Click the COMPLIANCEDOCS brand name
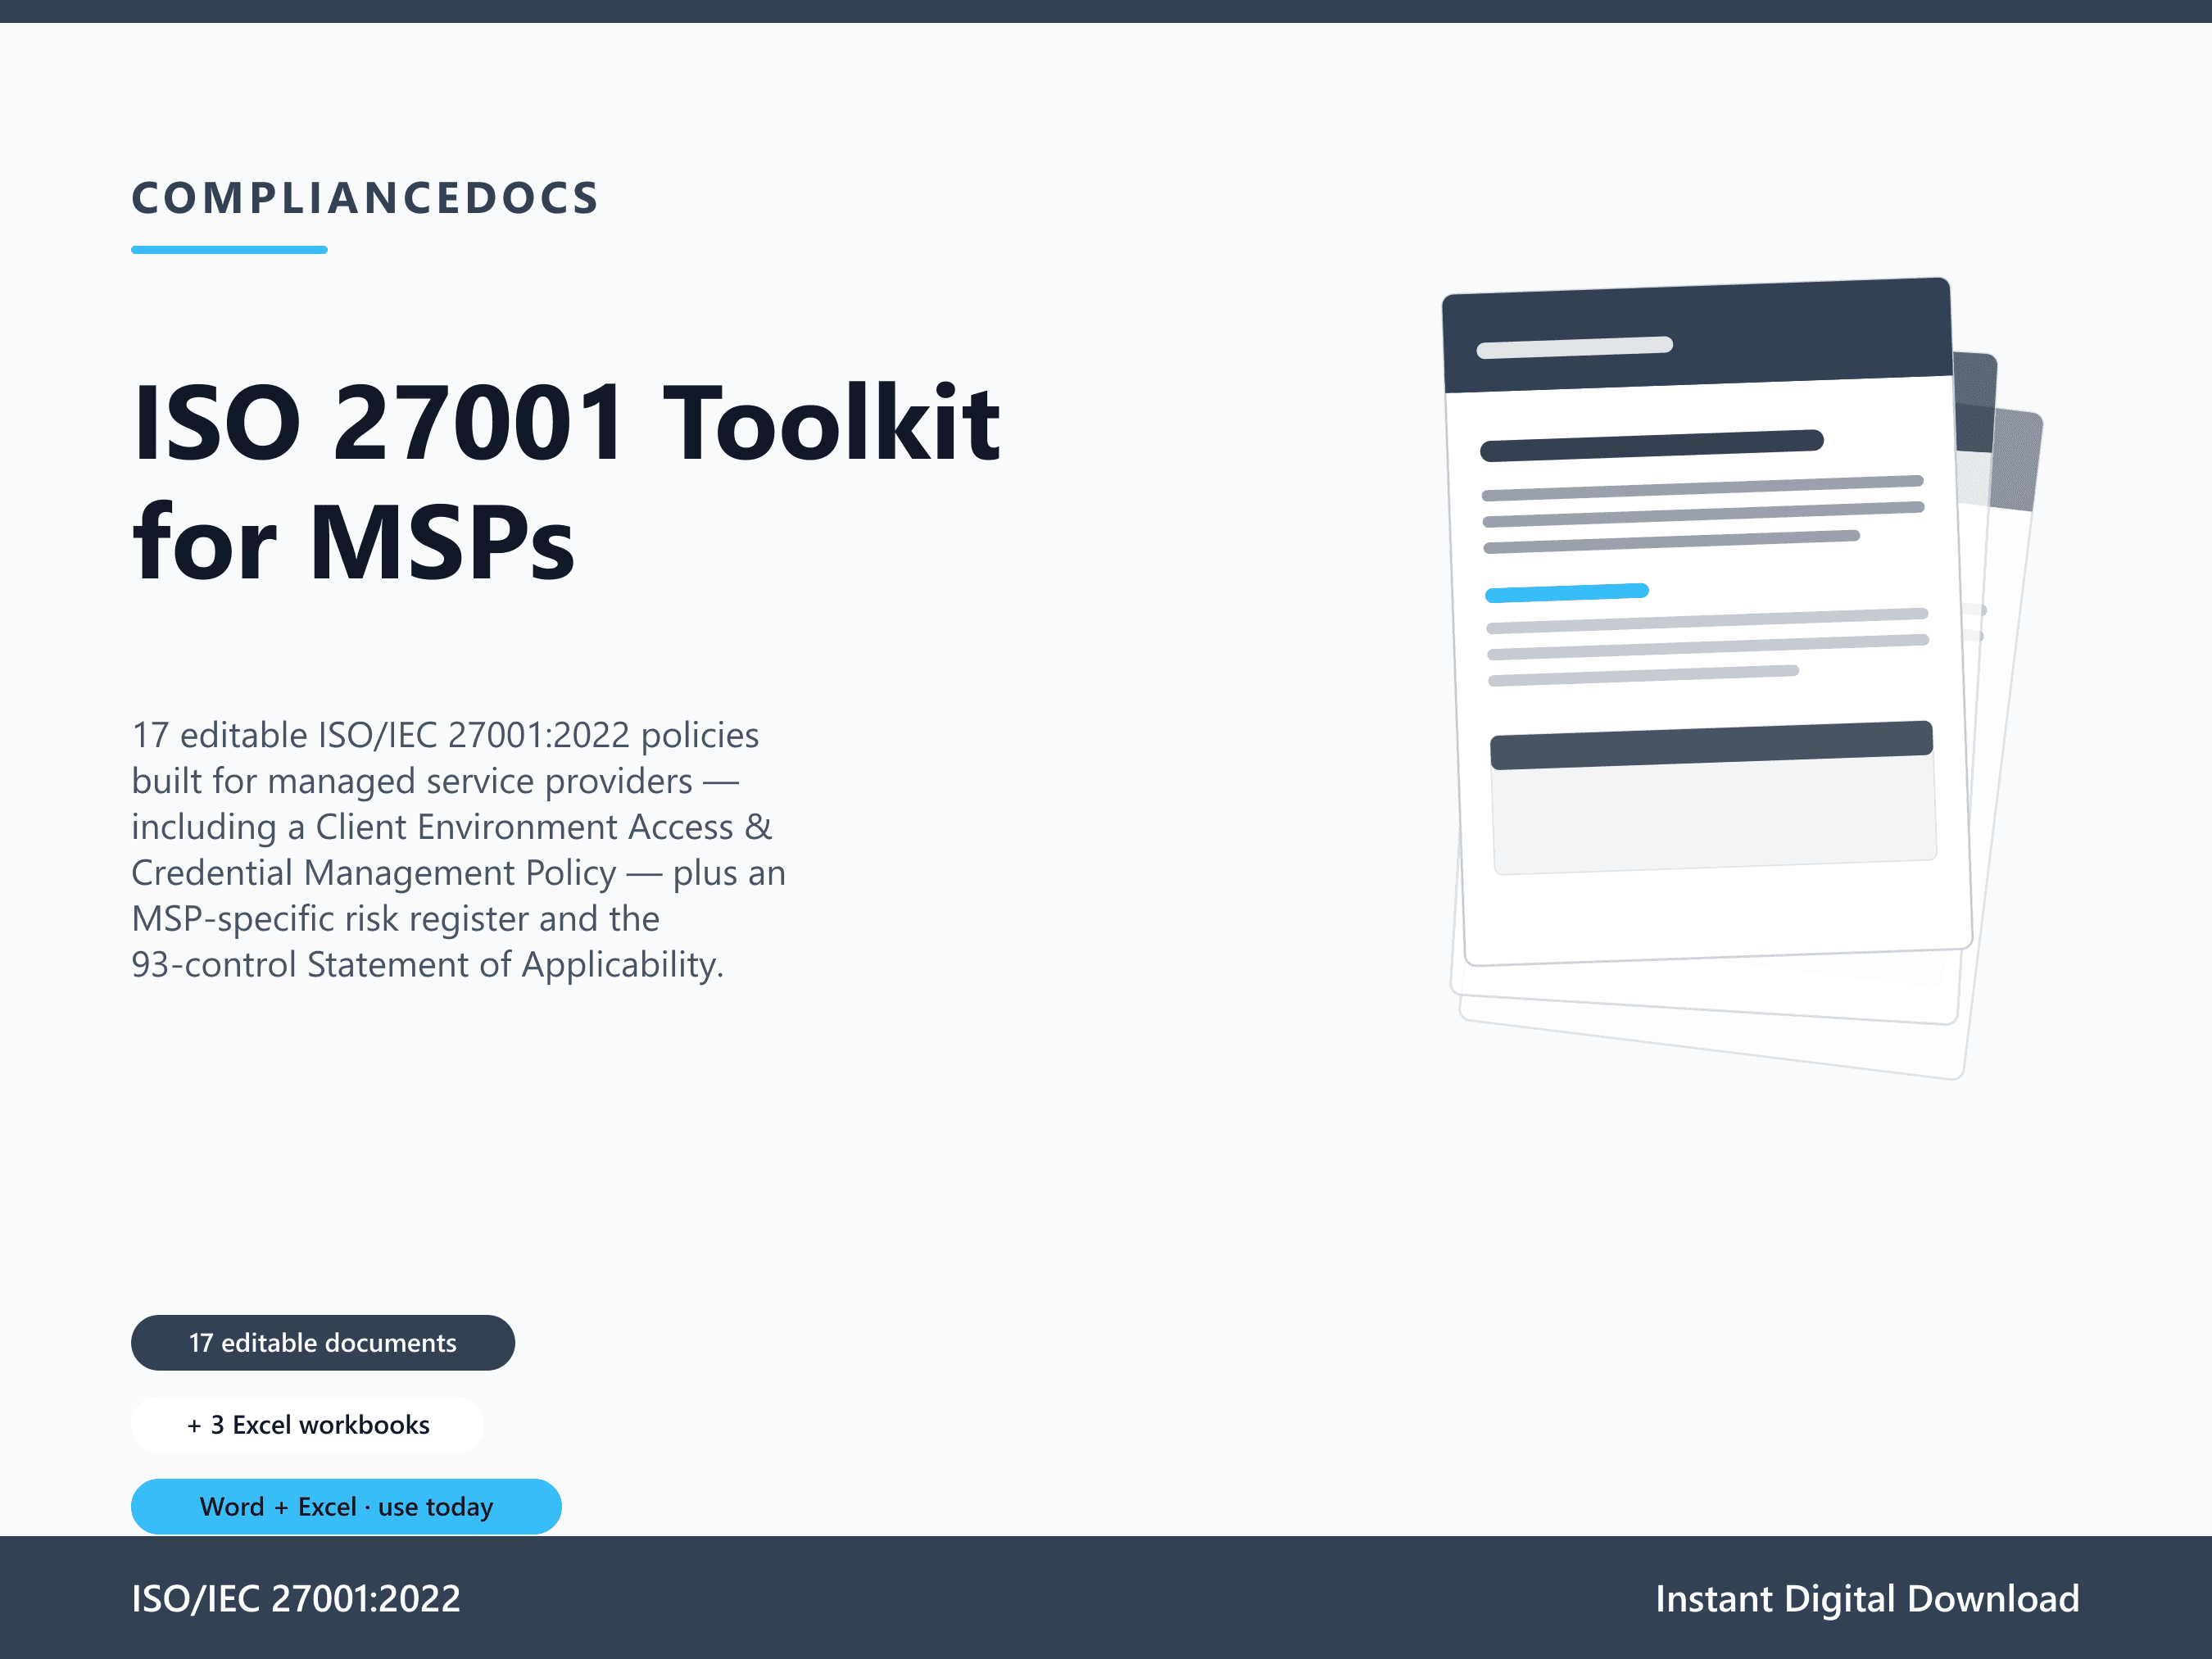 (365, 198)
